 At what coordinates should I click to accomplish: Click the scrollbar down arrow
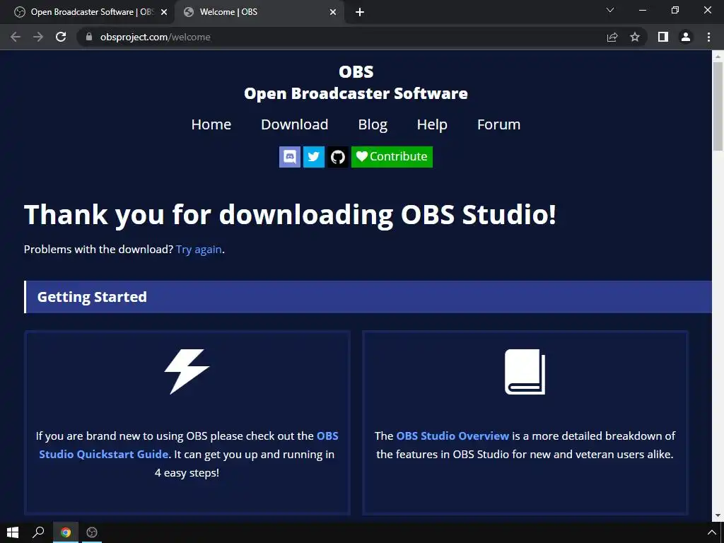click(718, 515)
